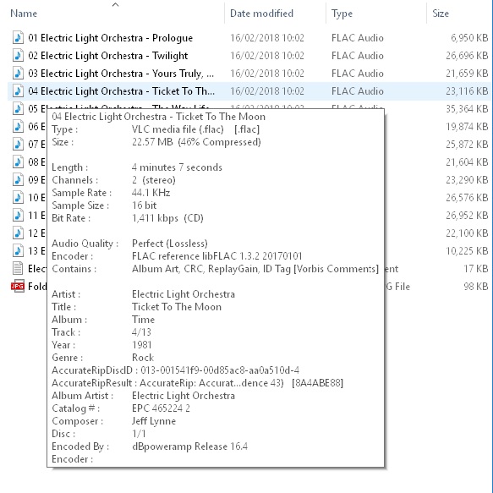Click the audio file icon for track 05
The width and height of the screenshot is (493, 493).
(x=18, y=109)
